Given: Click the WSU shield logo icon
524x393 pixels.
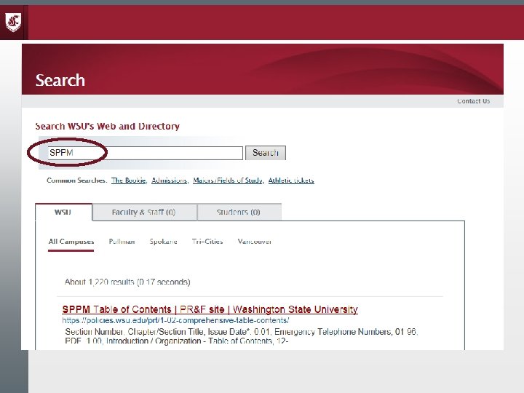Looking at the screenshot, I should click(13, 22).
